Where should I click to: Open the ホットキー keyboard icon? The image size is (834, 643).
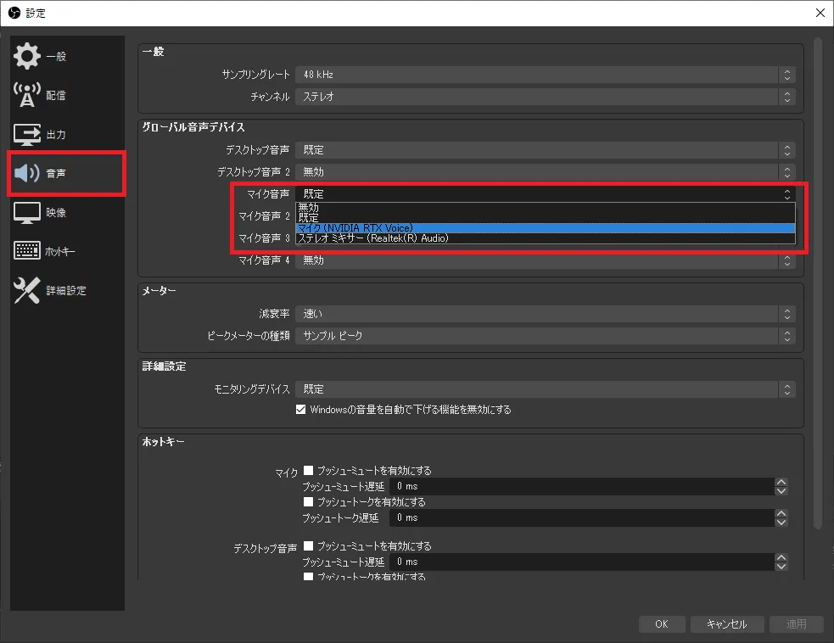point(26,250)
